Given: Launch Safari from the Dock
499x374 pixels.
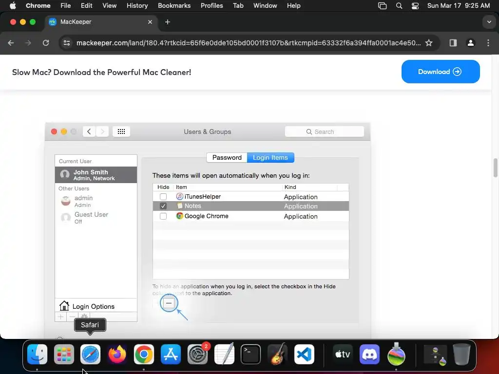Looking at the screenshot, I should [90, 354].
